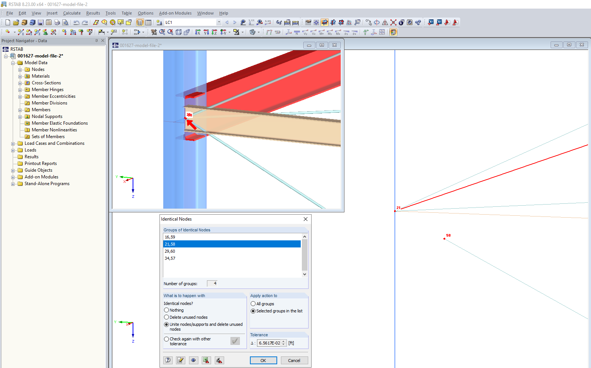Open the Add-on Modules menu
This screenshot has width=591, height=368.
click(x=175, y=13)
